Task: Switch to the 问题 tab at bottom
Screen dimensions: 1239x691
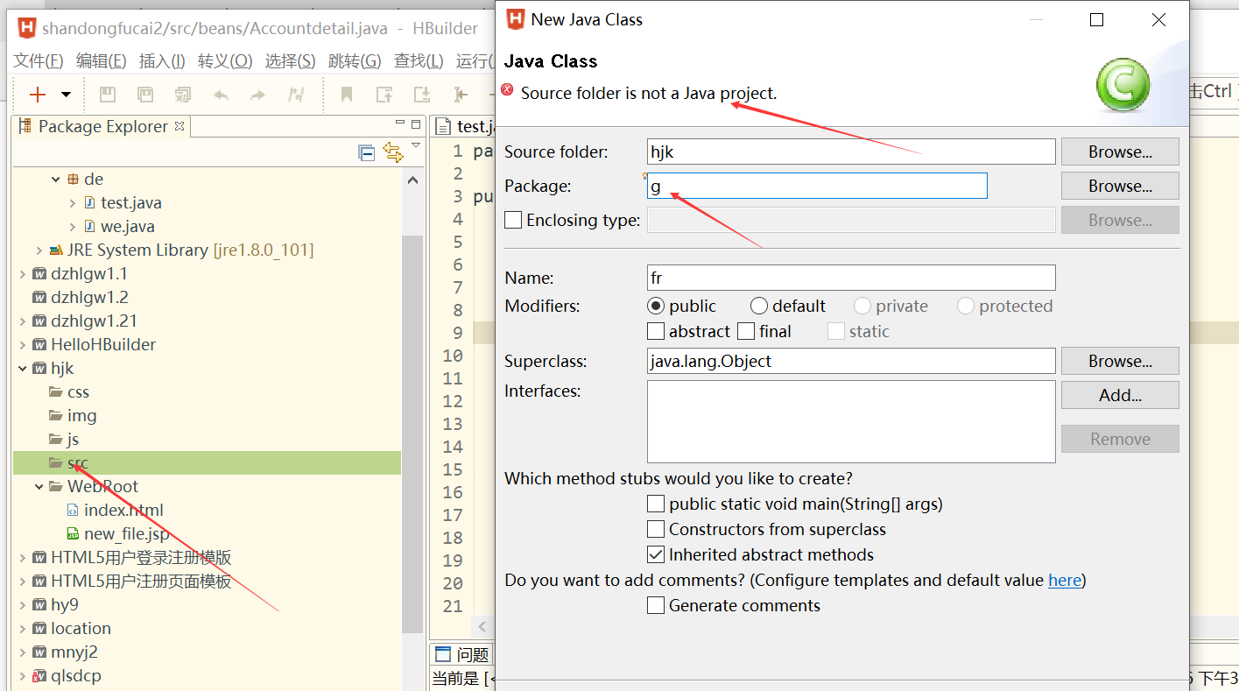Action: point(462,654)
